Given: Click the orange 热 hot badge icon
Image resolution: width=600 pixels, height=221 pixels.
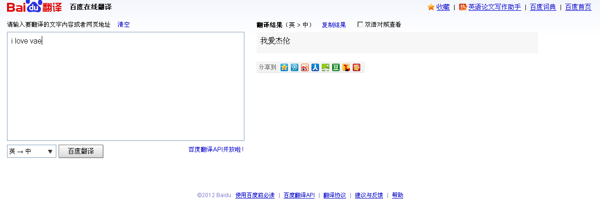Looking at the screenshot, I should point(463,7).
